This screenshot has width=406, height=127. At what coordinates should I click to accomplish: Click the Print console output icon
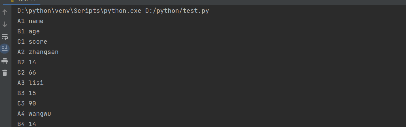tap(5, 61)
